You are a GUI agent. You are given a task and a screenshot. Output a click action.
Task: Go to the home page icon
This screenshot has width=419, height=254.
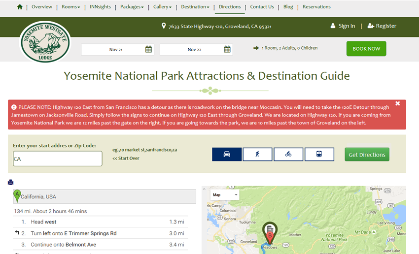tap(20, 7)
